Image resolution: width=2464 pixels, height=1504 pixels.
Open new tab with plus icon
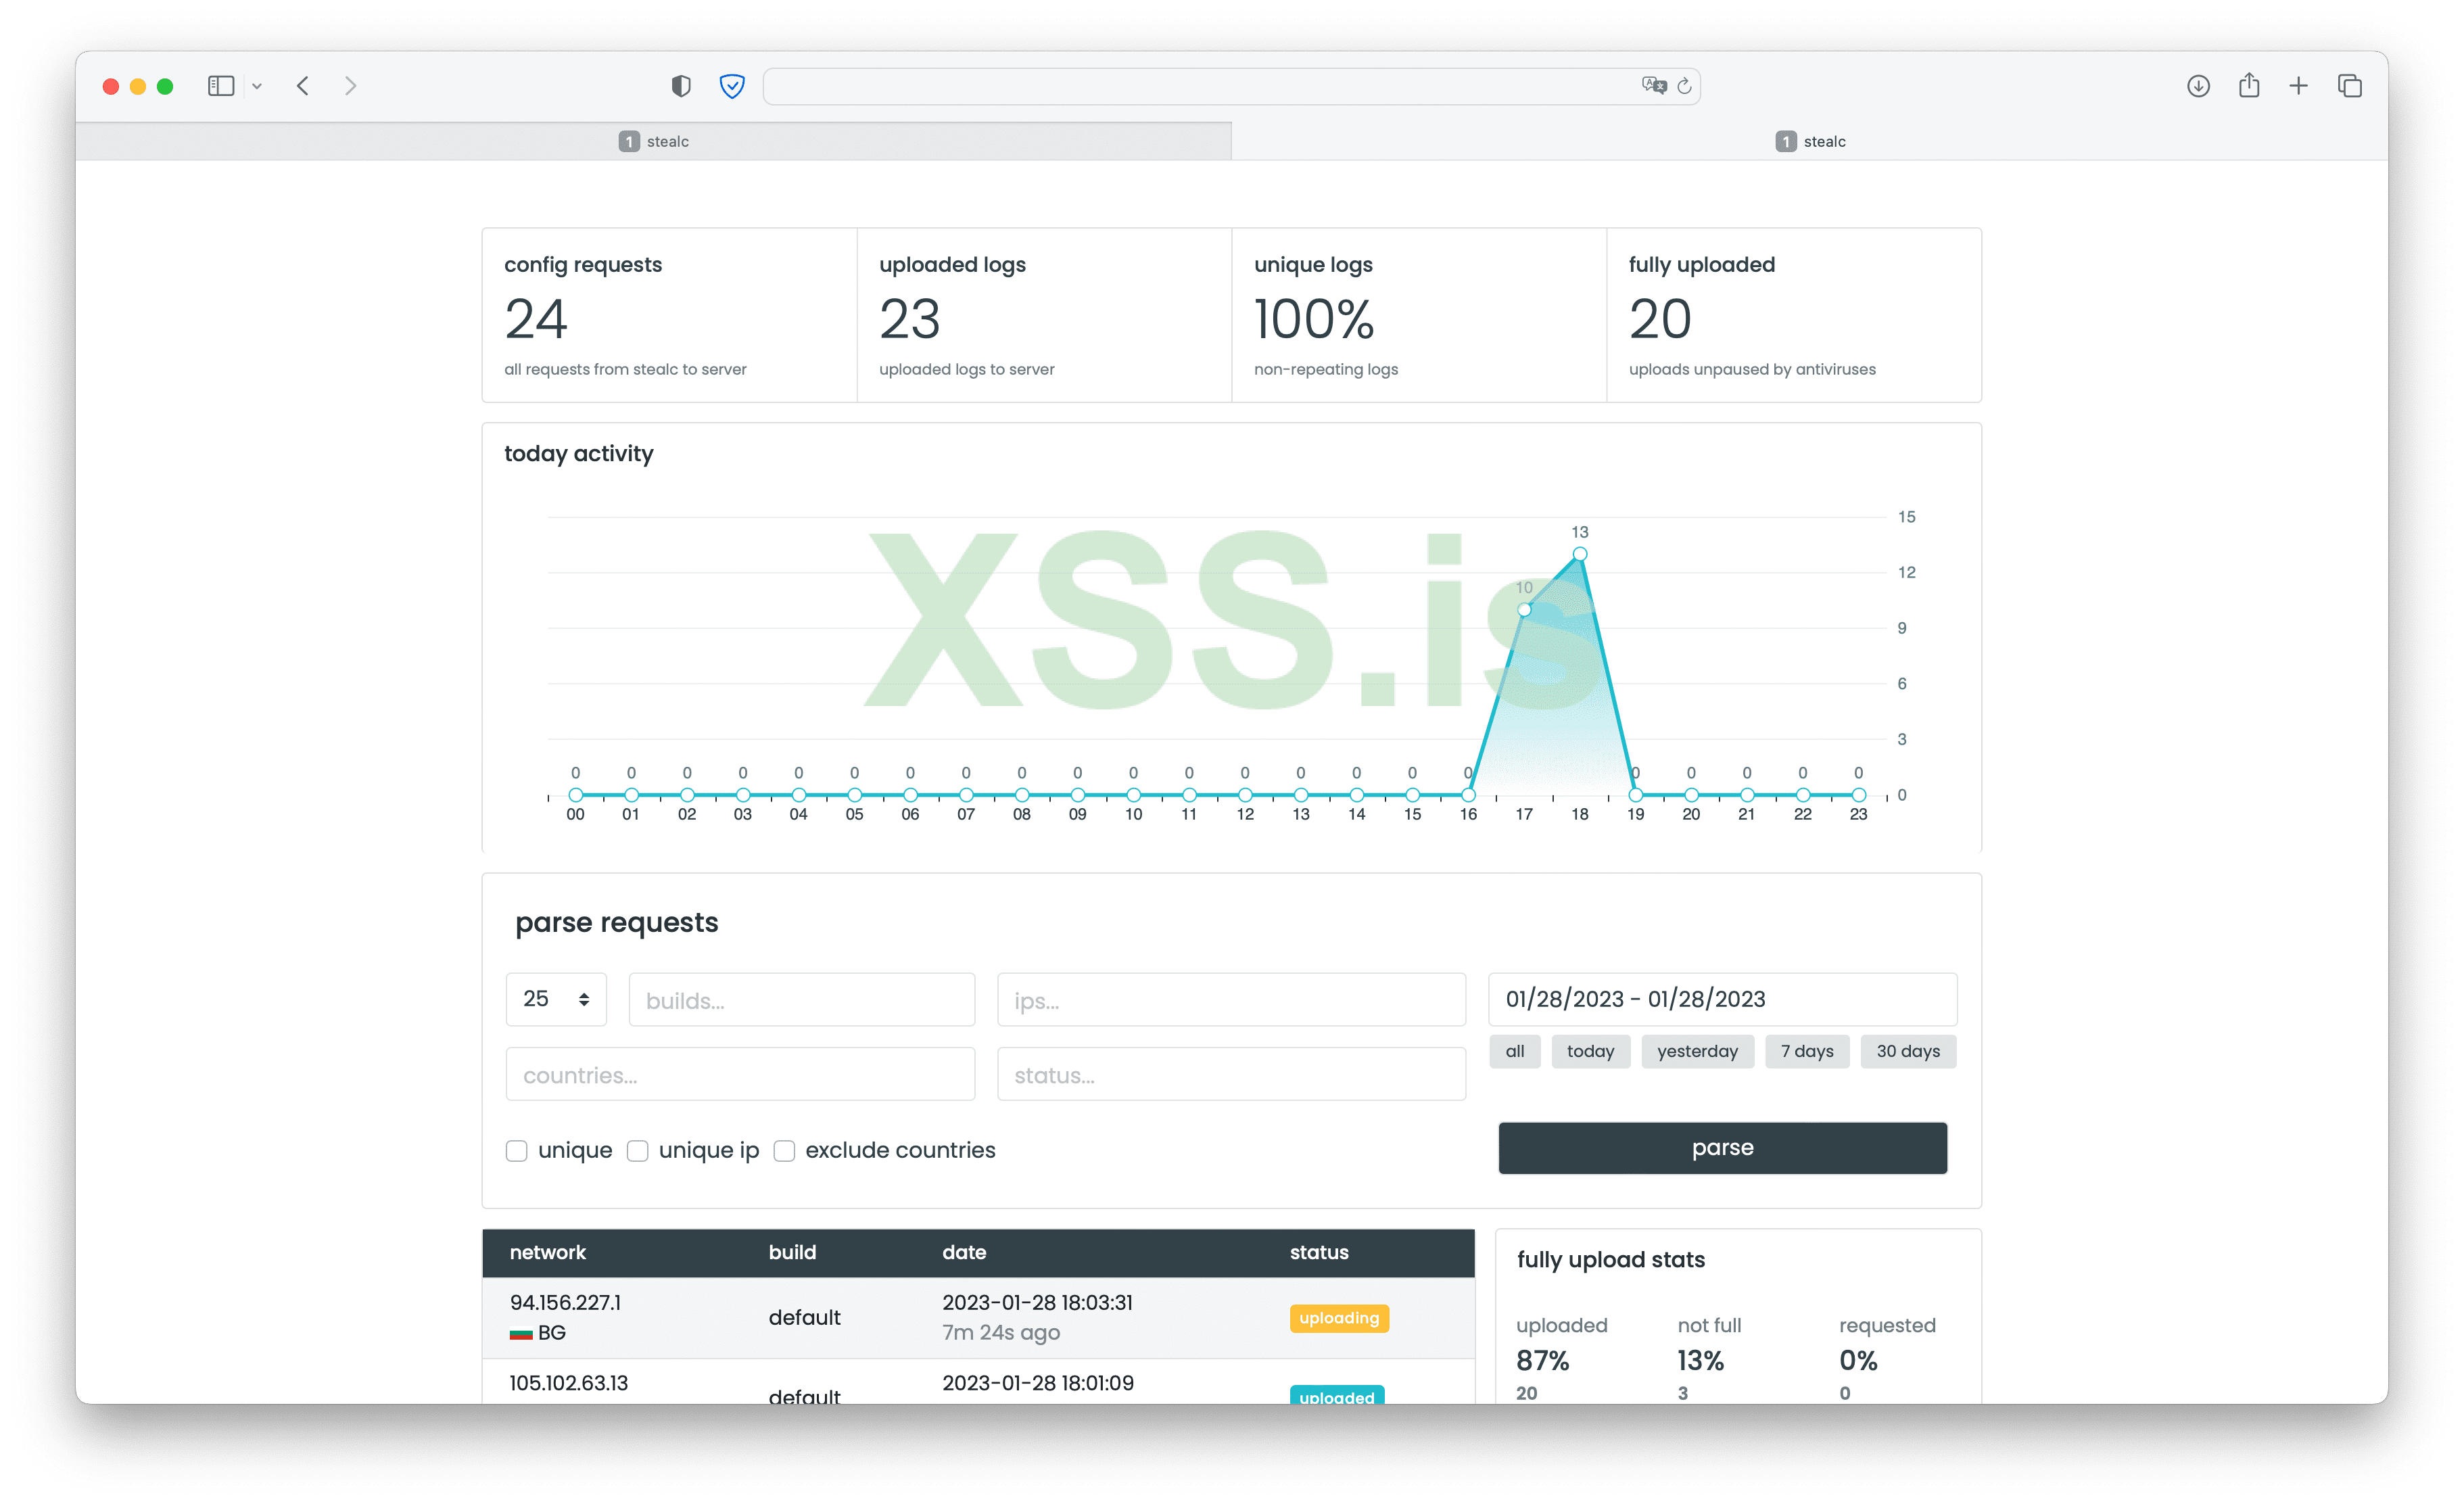coord(2299,86)
